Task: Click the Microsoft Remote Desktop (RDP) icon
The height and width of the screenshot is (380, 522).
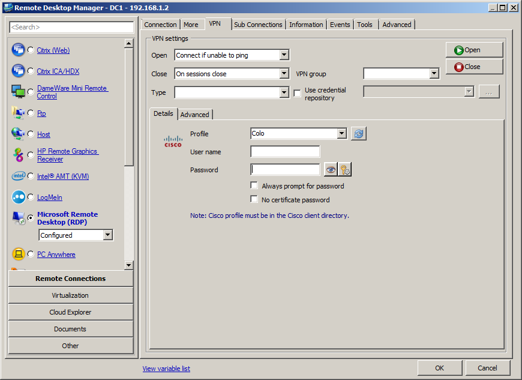Action: tap(19, 218)
